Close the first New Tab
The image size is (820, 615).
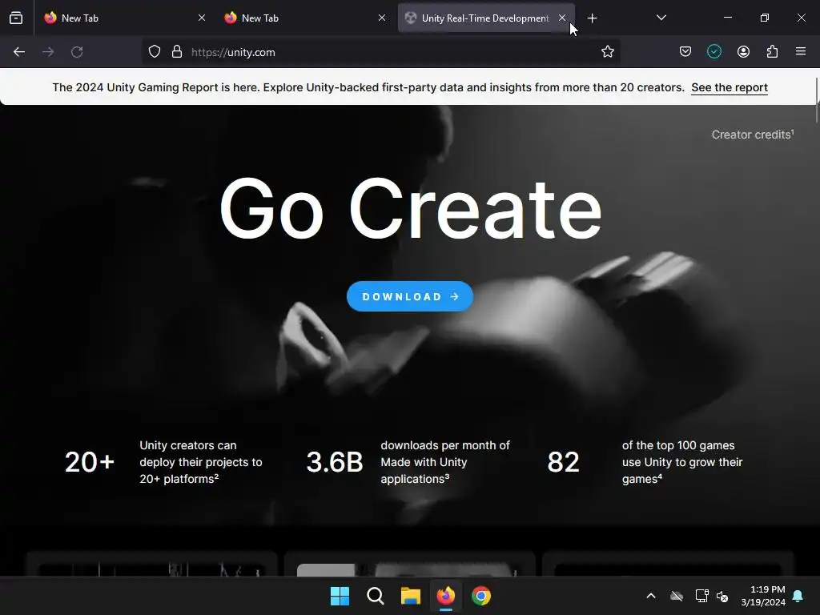coord(202,18)
